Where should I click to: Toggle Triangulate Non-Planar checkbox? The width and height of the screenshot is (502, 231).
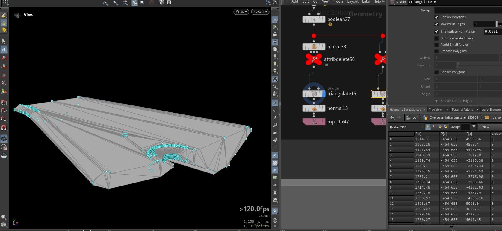coord(437,32)
